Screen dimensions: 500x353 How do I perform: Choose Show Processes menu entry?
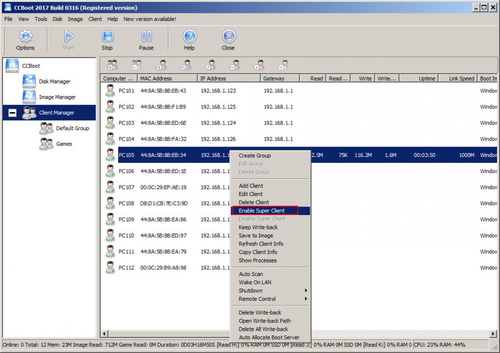tap(270, 260)
